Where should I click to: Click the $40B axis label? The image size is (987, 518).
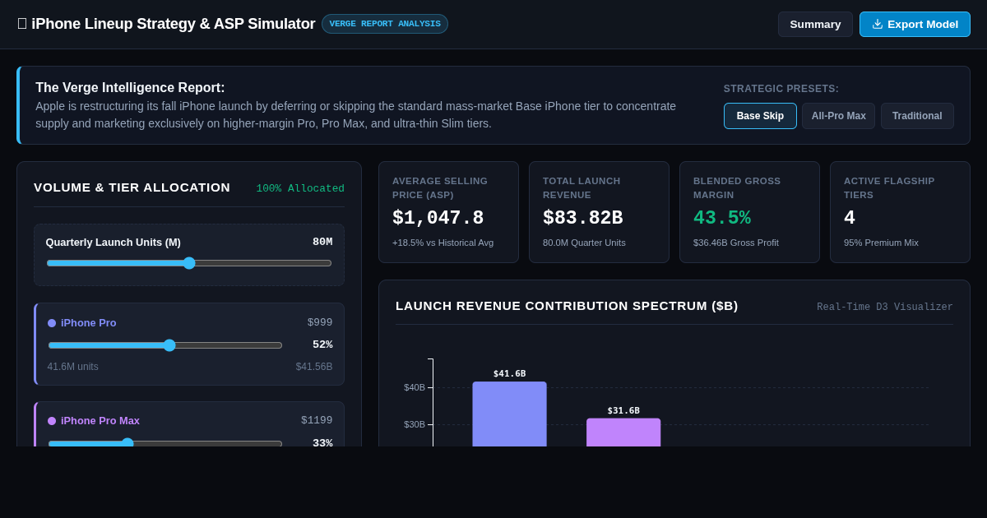415,387
